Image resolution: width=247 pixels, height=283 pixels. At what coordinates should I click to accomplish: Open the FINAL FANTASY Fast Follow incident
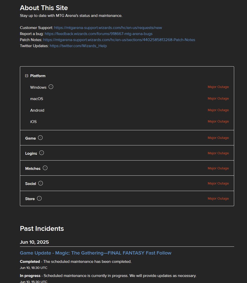click(96, 253)
